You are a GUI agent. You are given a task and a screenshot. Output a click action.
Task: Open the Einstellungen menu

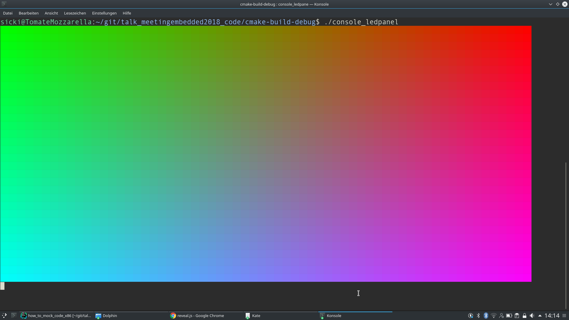(x=104, y=13)
